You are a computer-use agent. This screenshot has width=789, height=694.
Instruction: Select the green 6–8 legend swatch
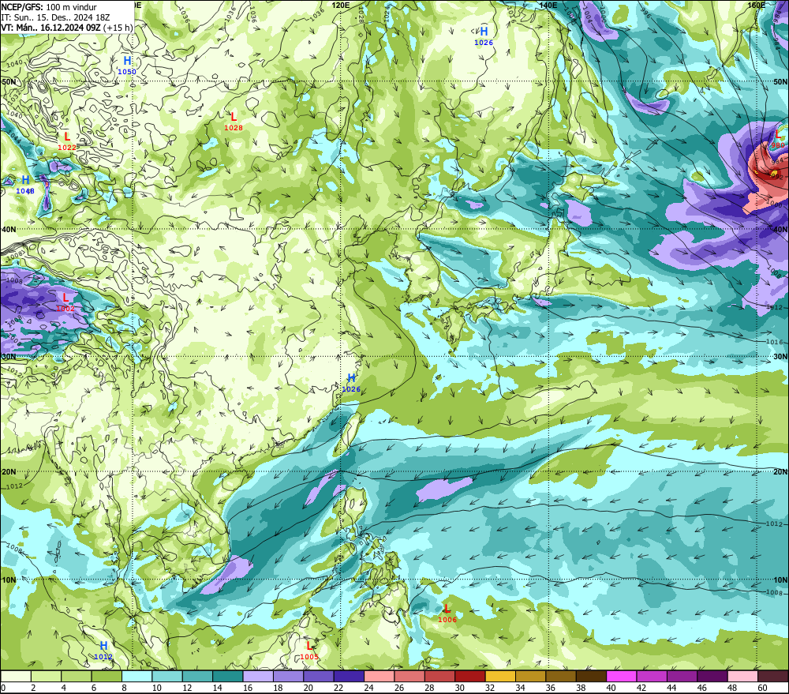107,677
